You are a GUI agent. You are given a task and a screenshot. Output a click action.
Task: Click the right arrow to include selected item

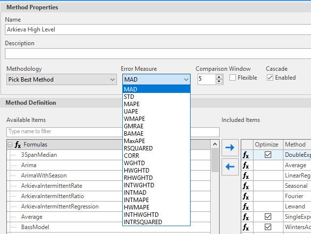230,147
